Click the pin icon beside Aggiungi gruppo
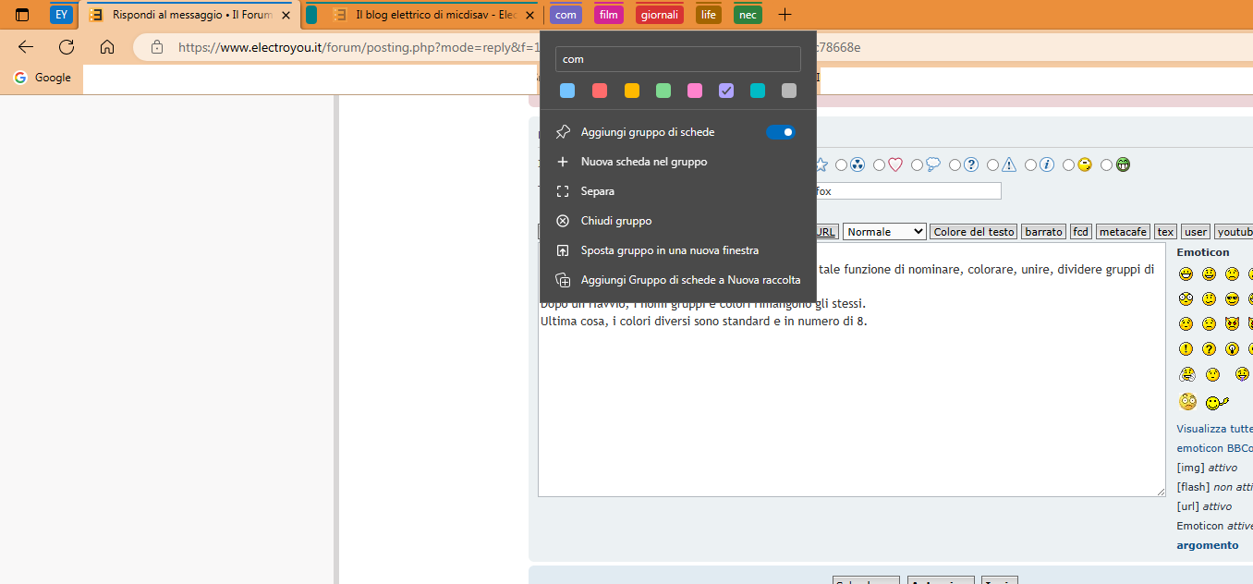The height and width of the screenshot is (584, 1253). 563,132
